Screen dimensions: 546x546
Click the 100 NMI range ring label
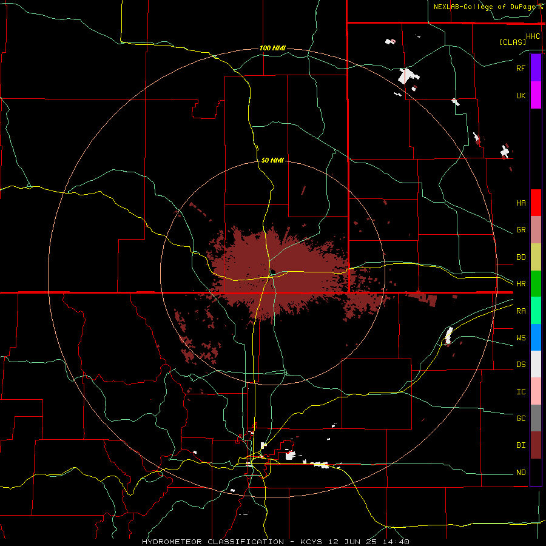point(272,48)
